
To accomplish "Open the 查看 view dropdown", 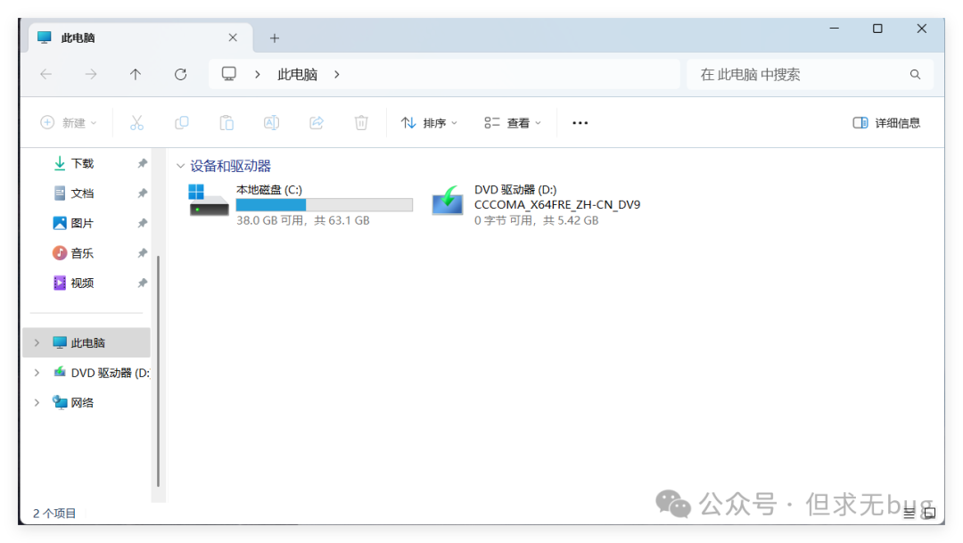I will pyautogui.click(x=513, y=123).
